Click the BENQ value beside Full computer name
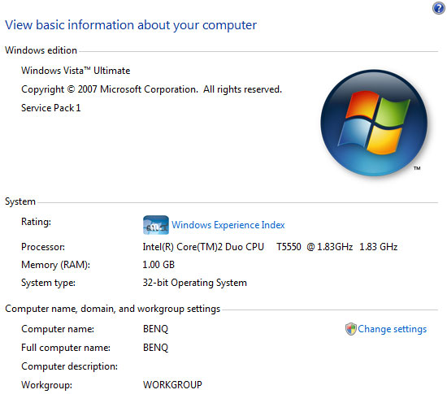Image resolution: width=447 pixels, height=394 pixels. click(156, 348)
